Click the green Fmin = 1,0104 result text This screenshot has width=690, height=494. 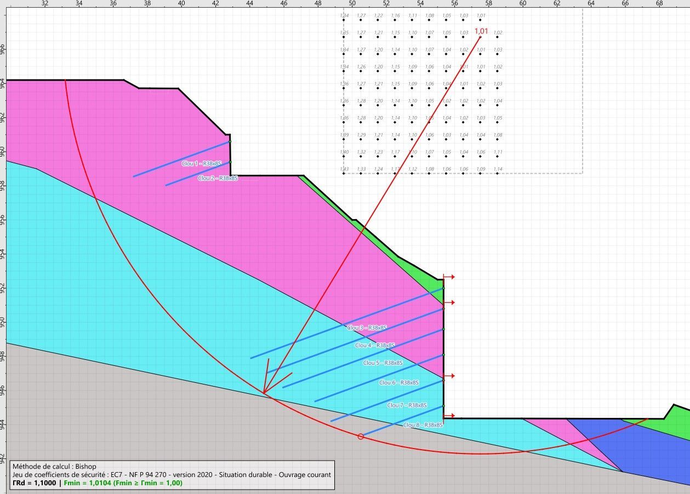tap(123, 483)
